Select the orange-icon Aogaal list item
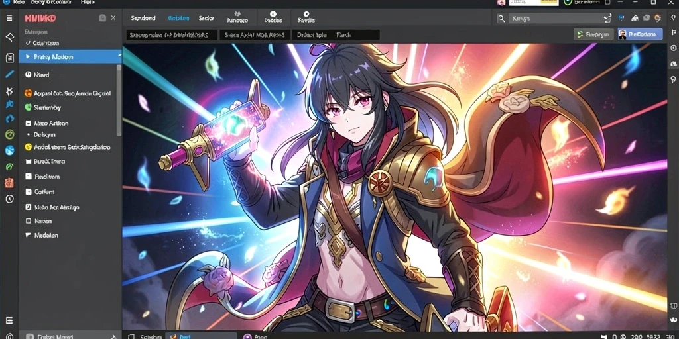Viewport: 679px width, 339px height. (x=68, y=93)
